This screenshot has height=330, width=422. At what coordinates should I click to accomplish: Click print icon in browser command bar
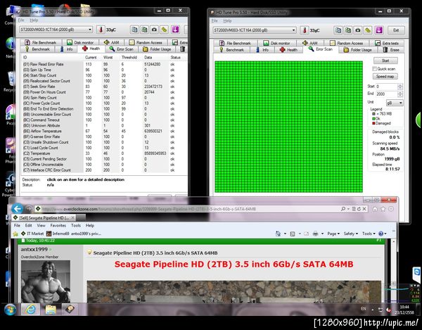click(x=315, y=234)
